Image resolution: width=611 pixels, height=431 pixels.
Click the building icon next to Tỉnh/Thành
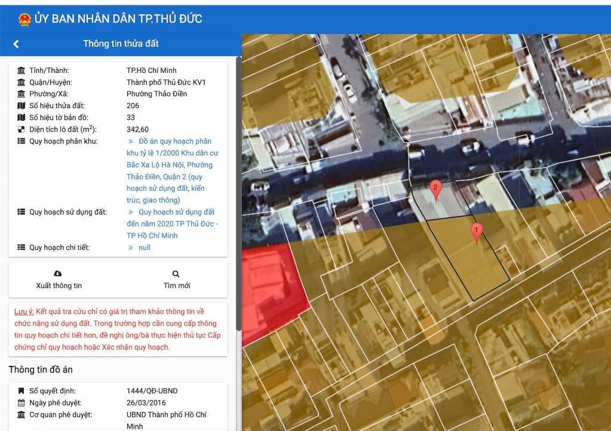click(x=22, y=71)
